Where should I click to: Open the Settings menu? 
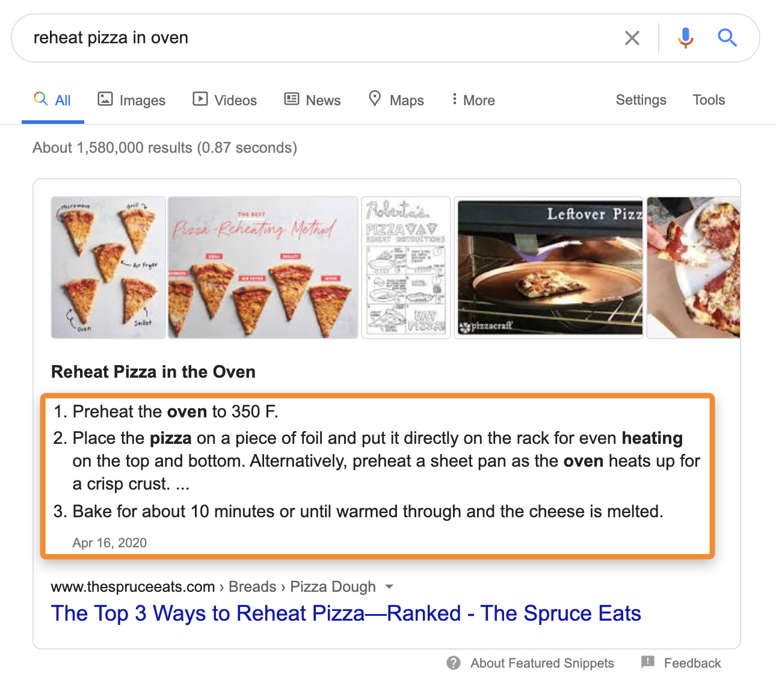coord(641,100)
